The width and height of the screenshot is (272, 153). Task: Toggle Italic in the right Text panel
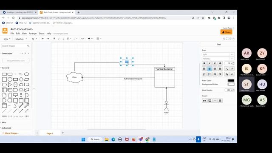[x=210, y=63]
